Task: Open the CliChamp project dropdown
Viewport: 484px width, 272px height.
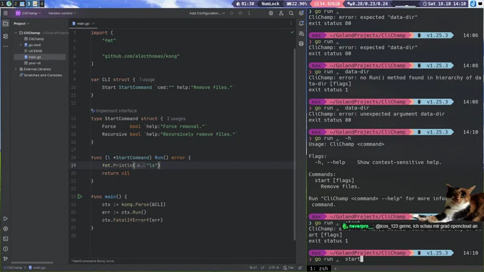Action: coord(28,13)
